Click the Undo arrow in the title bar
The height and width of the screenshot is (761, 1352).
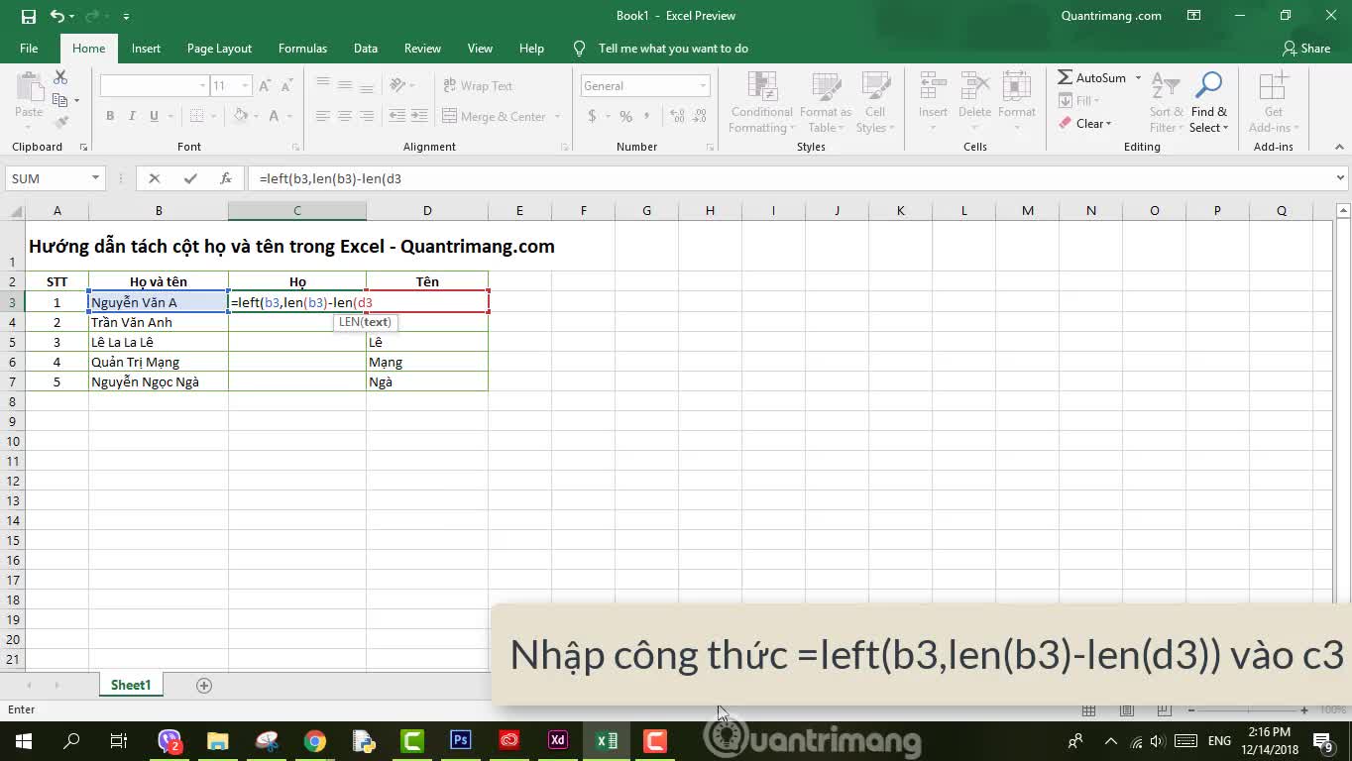tap(56, 16)
